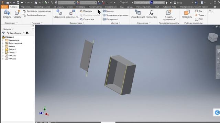Switch to the Autodesk A360 tab

coord(169,7)
